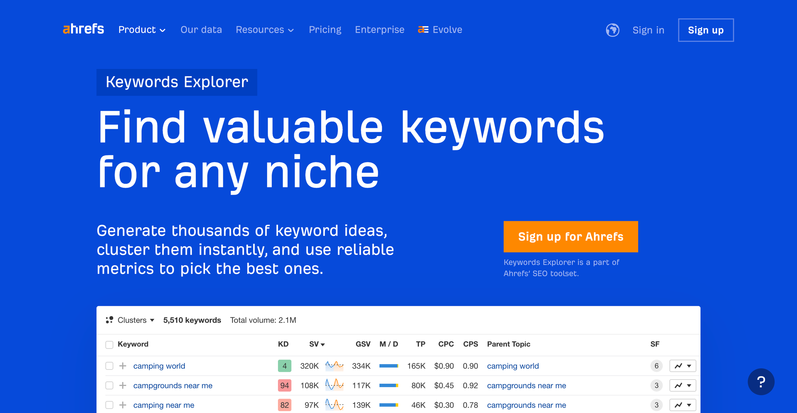Click the Clusters dots icon
Image resolution: width=797 pixels, height=413 pixels.
pos(109,320)
